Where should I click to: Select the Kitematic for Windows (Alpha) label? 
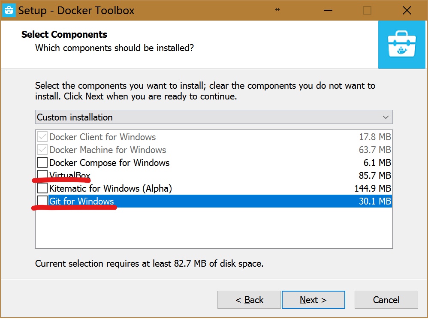click(x=110, y=188)
